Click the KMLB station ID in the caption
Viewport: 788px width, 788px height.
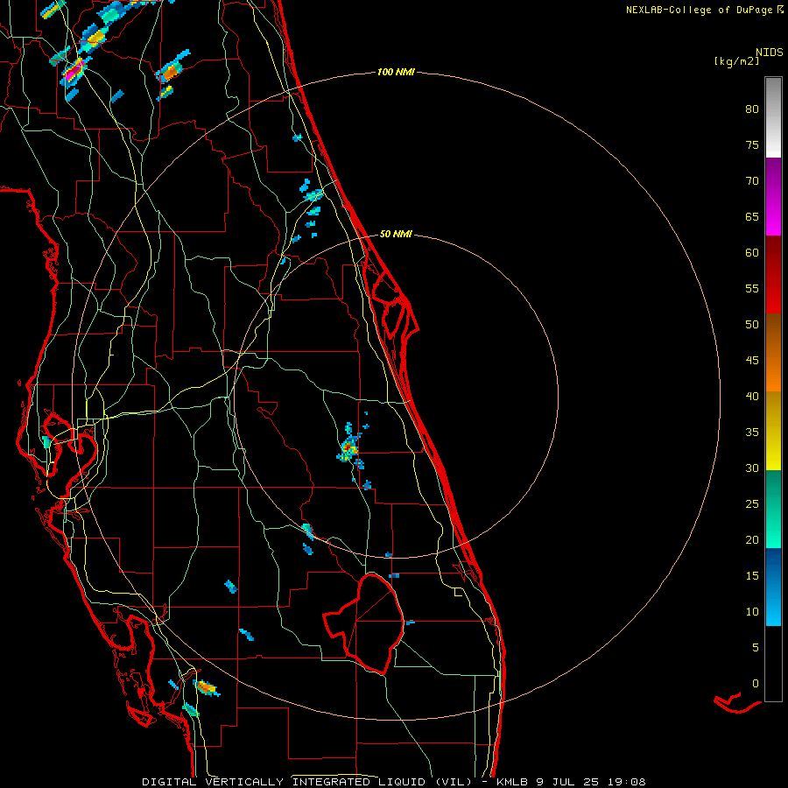[515, 782]
